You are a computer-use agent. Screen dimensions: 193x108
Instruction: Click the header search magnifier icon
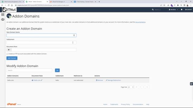[153, 10]
